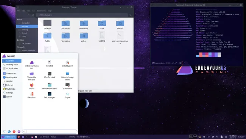This screenshot has width=246, height=139.
Task: Select Accessories category in menu
Action: point(12,74)
